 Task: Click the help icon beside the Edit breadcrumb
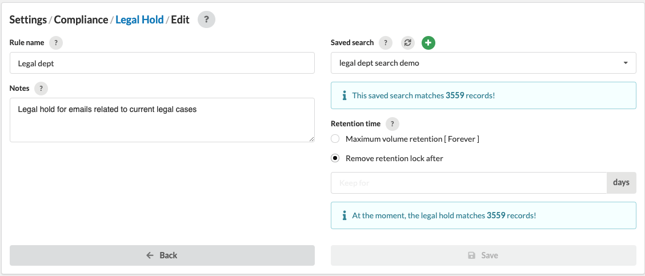tap(206, 19)
